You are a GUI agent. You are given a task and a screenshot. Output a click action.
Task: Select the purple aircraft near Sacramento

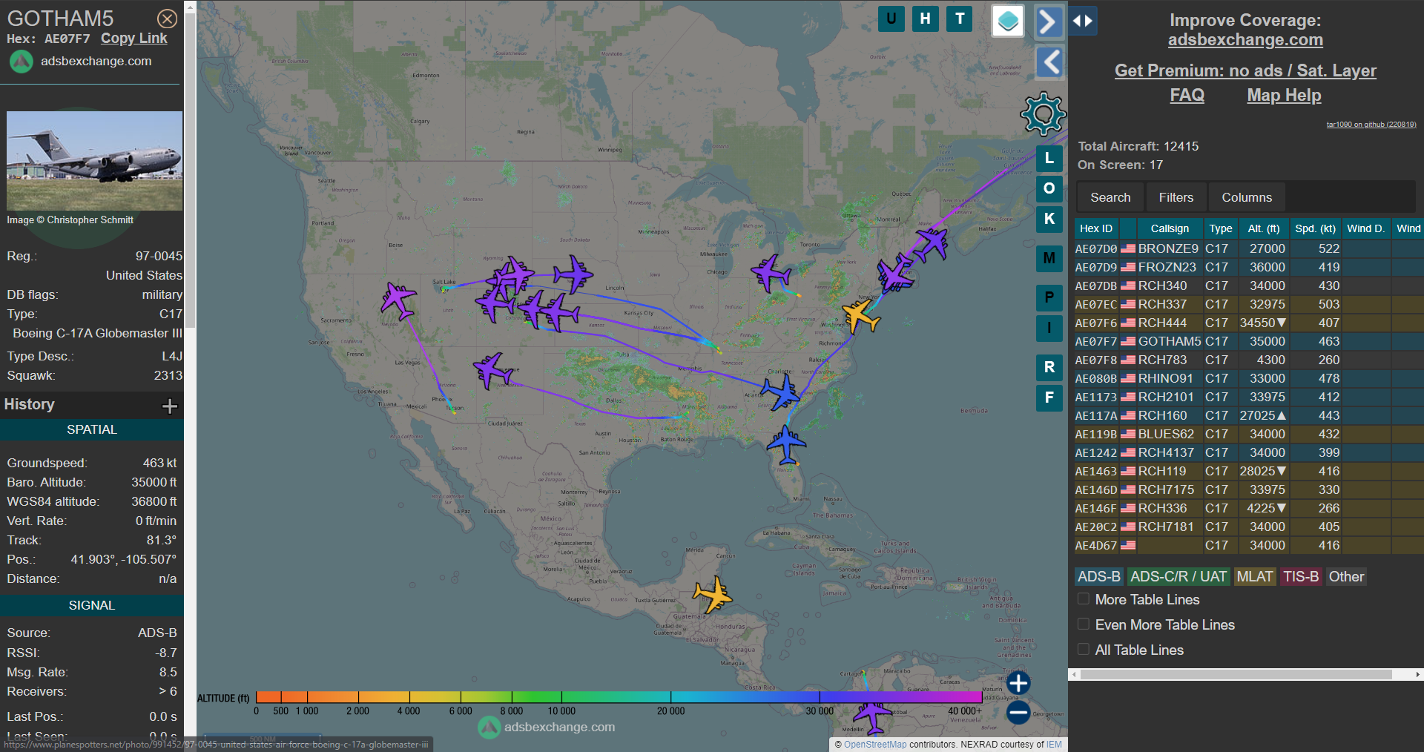pyautogui.click(x=398, y=301)
